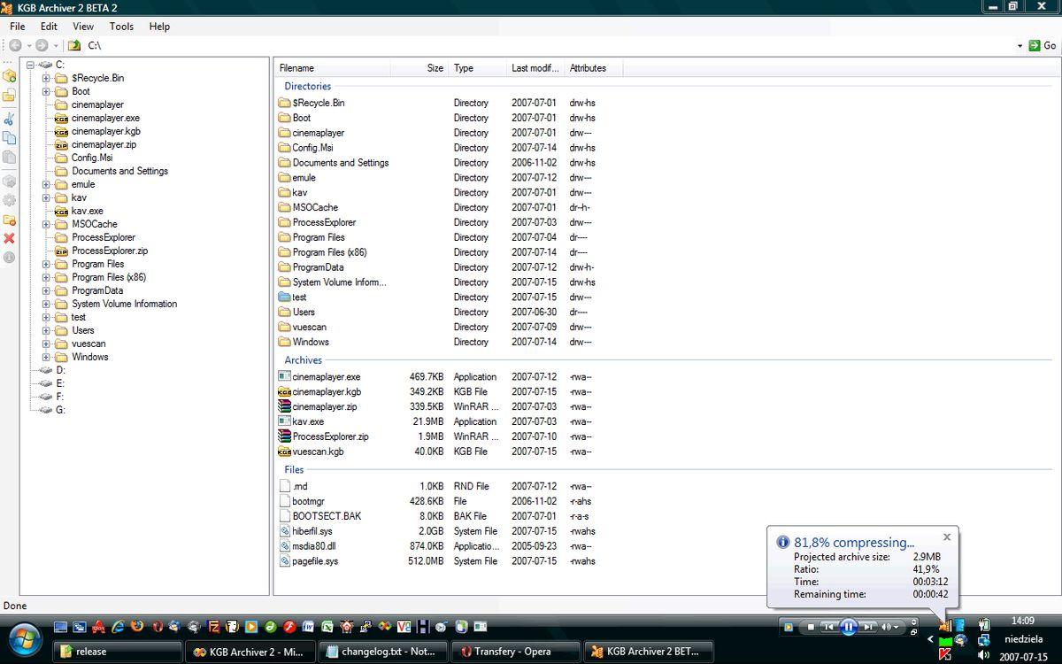1062x664 pixels.
Task: Open Forward history dropdown arrow
Action: coord(55,45)
